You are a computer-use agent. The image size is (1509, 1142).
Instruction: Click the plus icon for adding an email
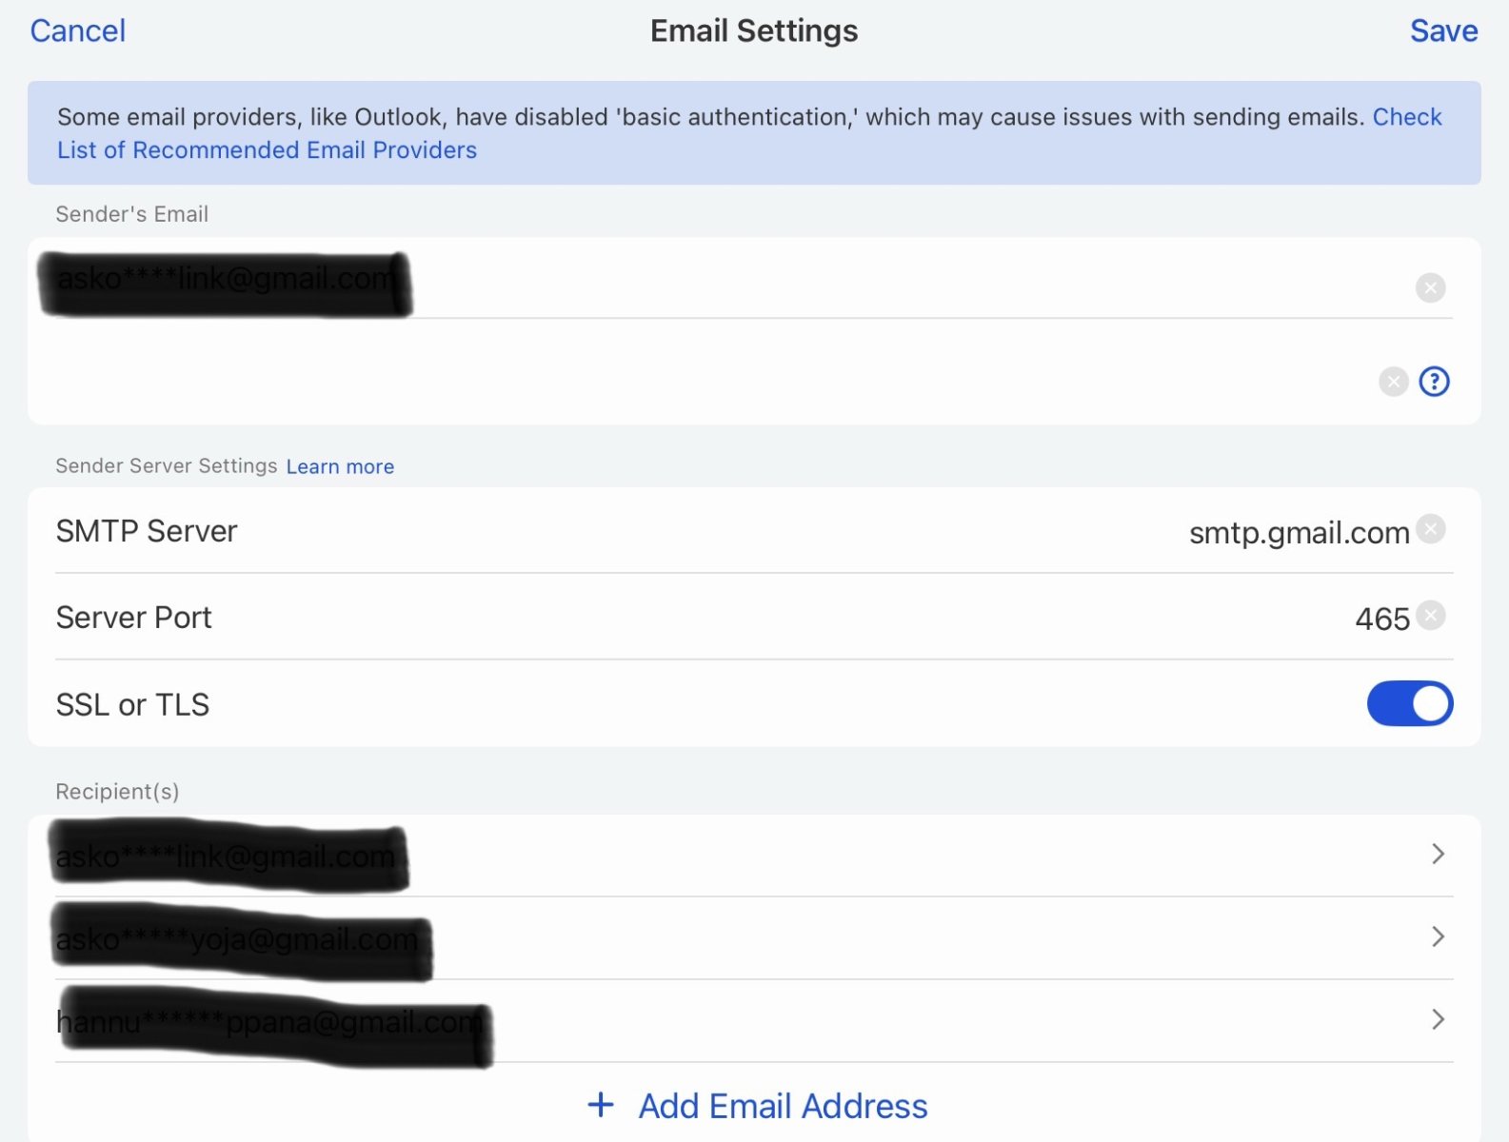(x=601, y=1105)
